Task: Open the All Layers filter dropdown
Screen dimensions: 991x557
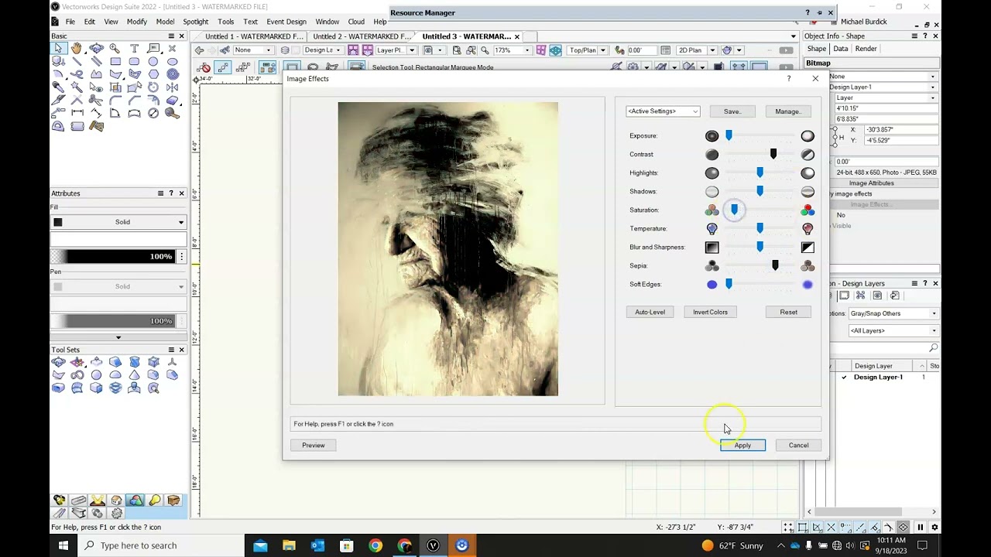Action: click(893, 330)
